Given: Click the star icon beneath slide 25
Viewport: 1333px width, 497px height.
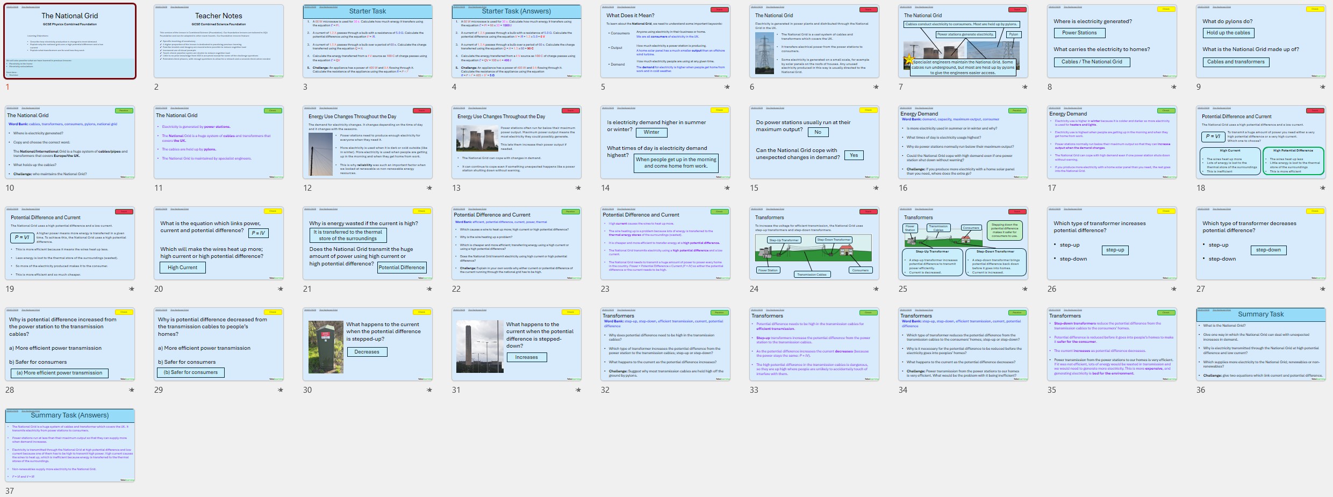Looking at the screenshot, I should coord(1024,289).
